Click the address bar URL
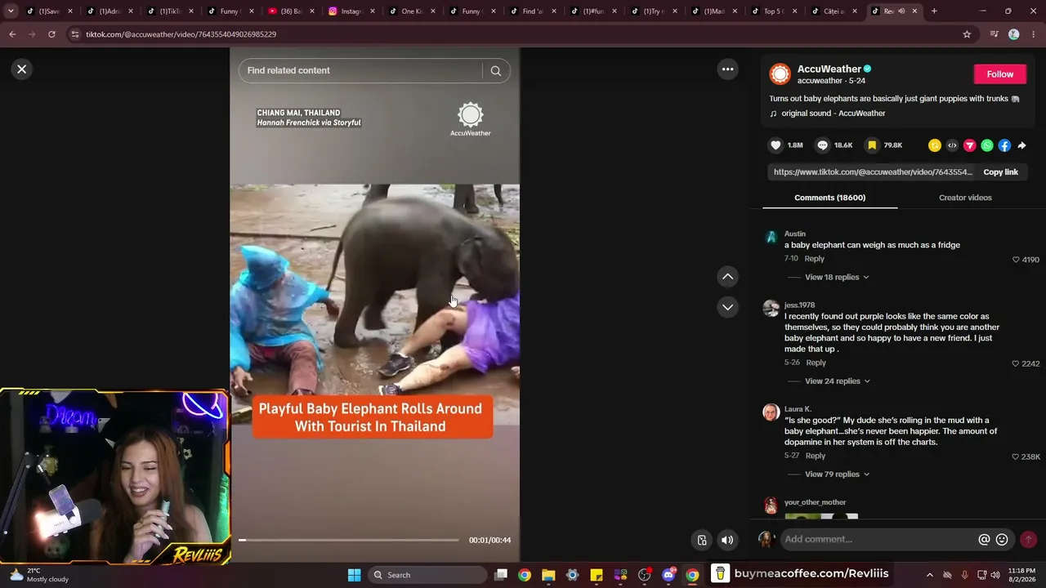 click(x=181, y=34)
